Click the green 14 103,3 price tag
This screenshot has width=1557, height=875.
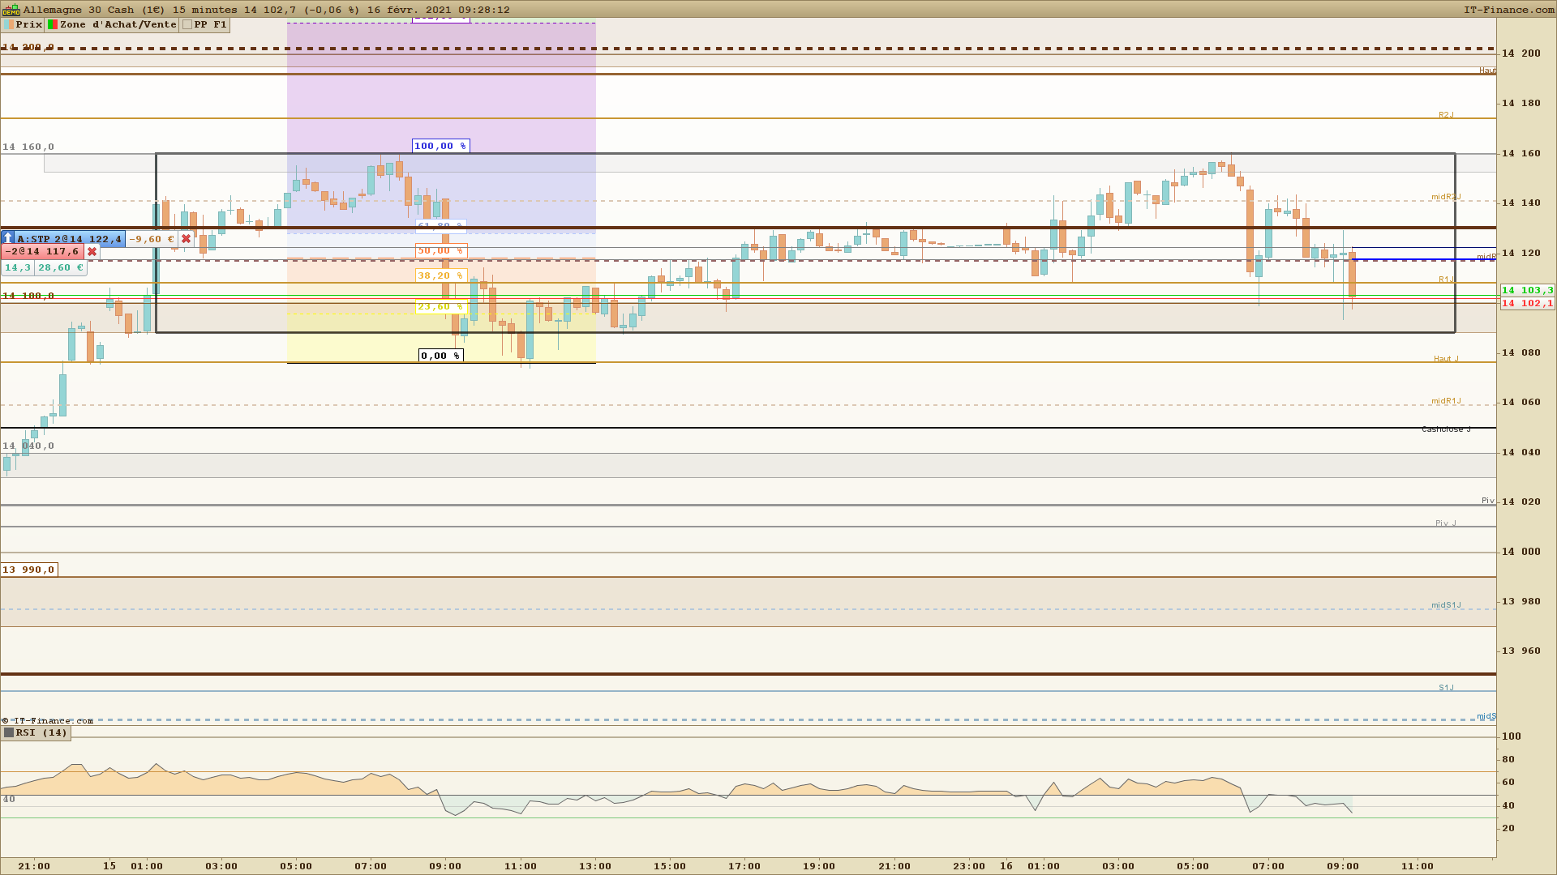[x=1527, y=290]
